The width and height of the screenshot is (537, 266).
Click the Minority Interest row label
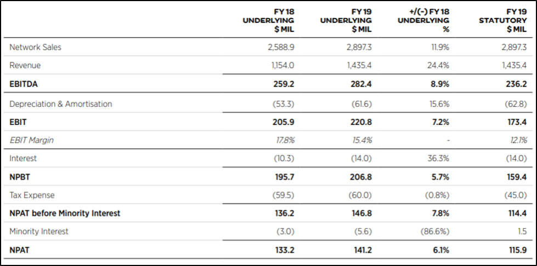point(39,232)
